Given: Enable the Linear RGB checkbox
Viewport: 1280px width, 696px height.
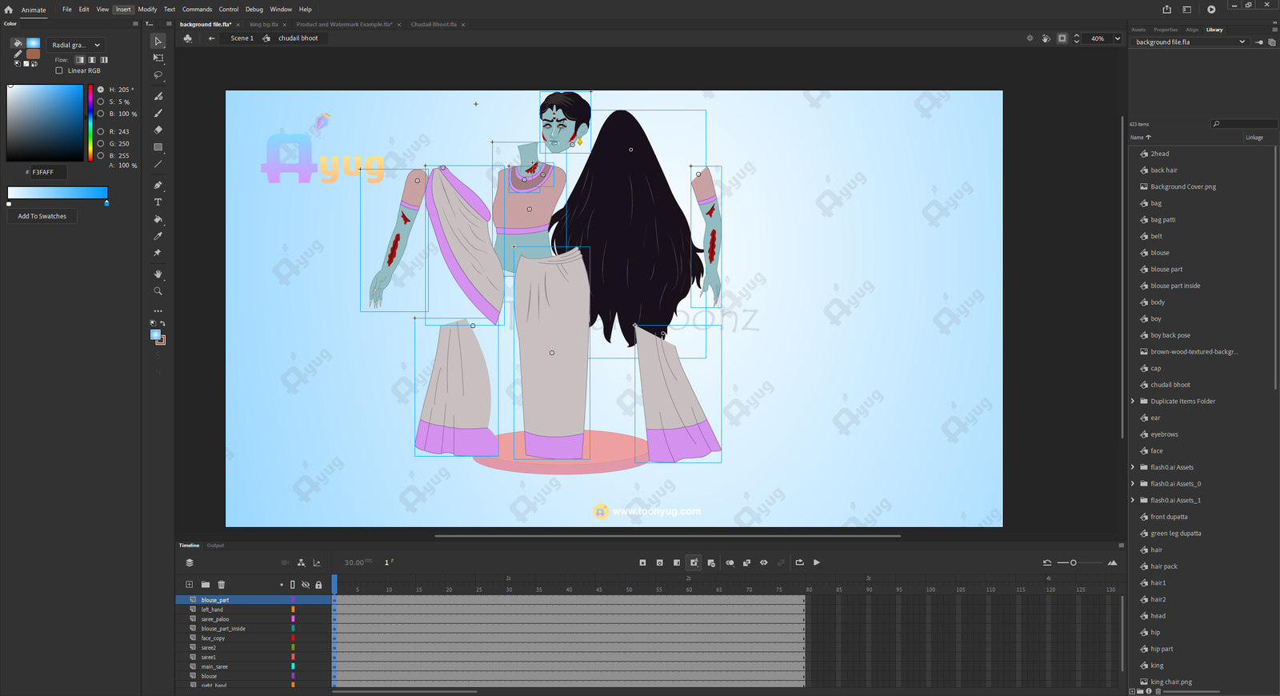Looking at the screenshot, I should tap(59, 70).
